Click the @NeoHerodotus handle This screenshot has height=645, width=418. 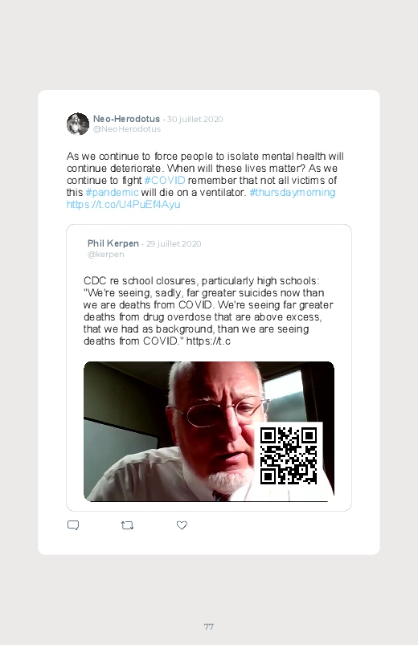coord(127,129)
